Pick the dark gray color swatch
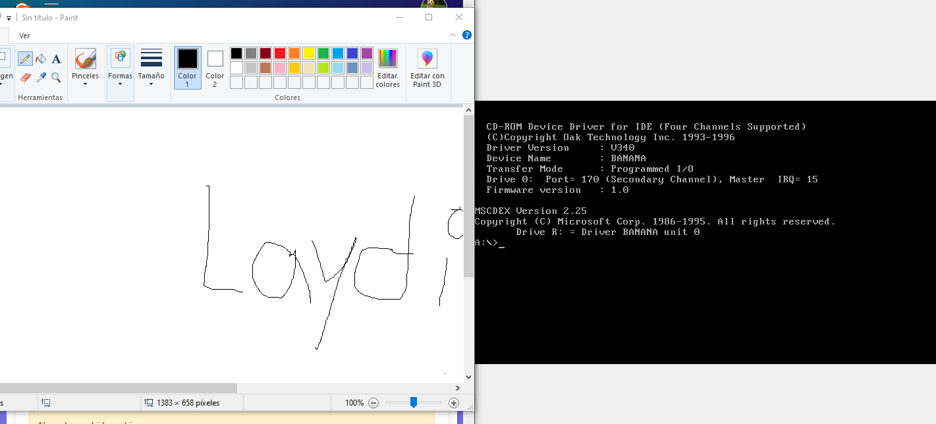This screenshot has width=936, height=424. tap(250, 53)
